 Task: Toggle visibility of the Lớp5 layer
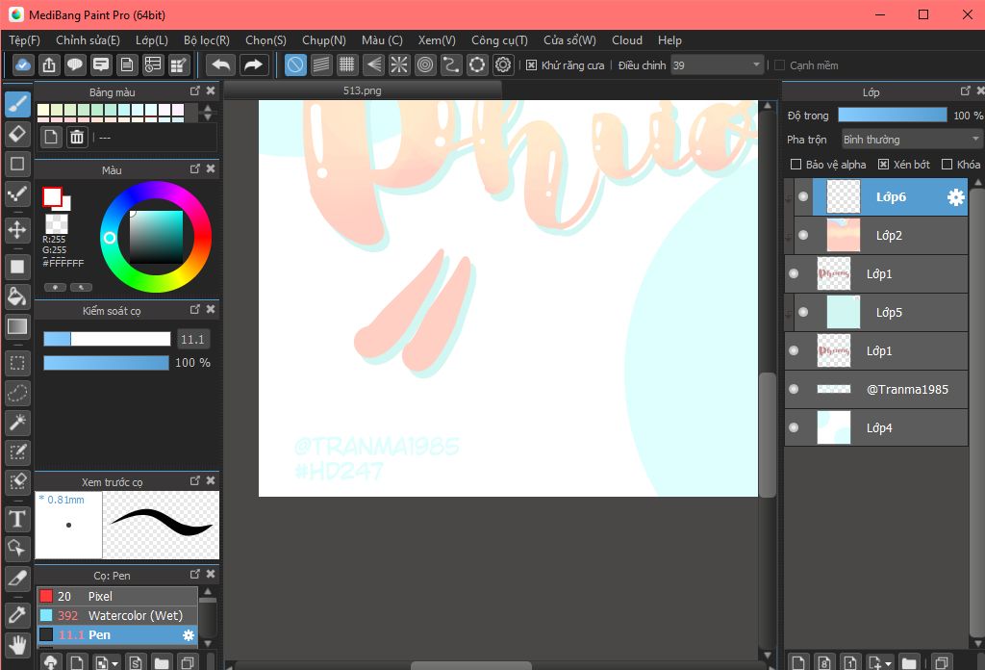803,312
